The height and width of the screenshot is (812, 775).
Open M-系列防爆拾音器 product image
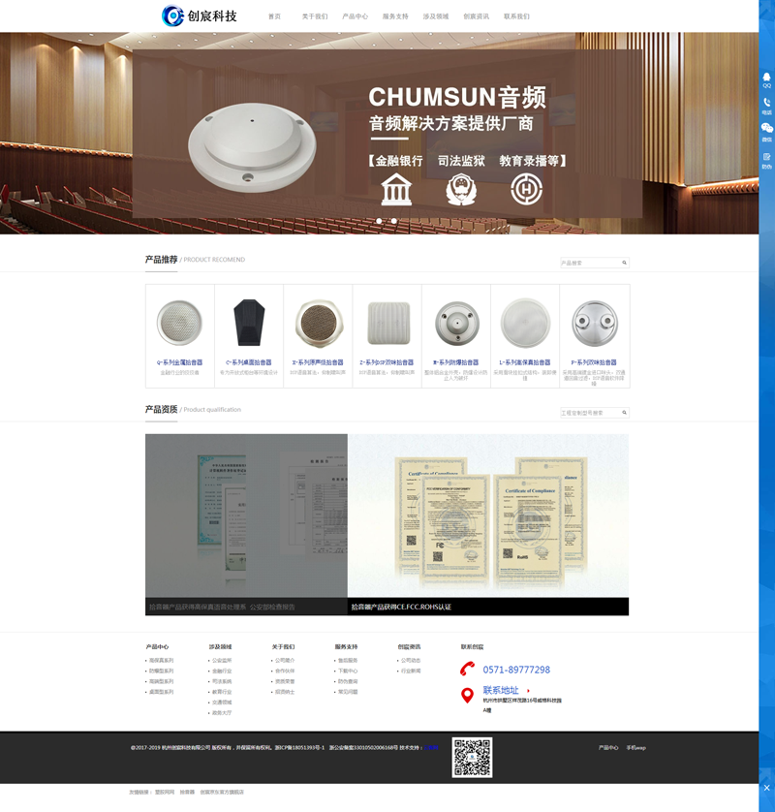(x=456, y=324)
